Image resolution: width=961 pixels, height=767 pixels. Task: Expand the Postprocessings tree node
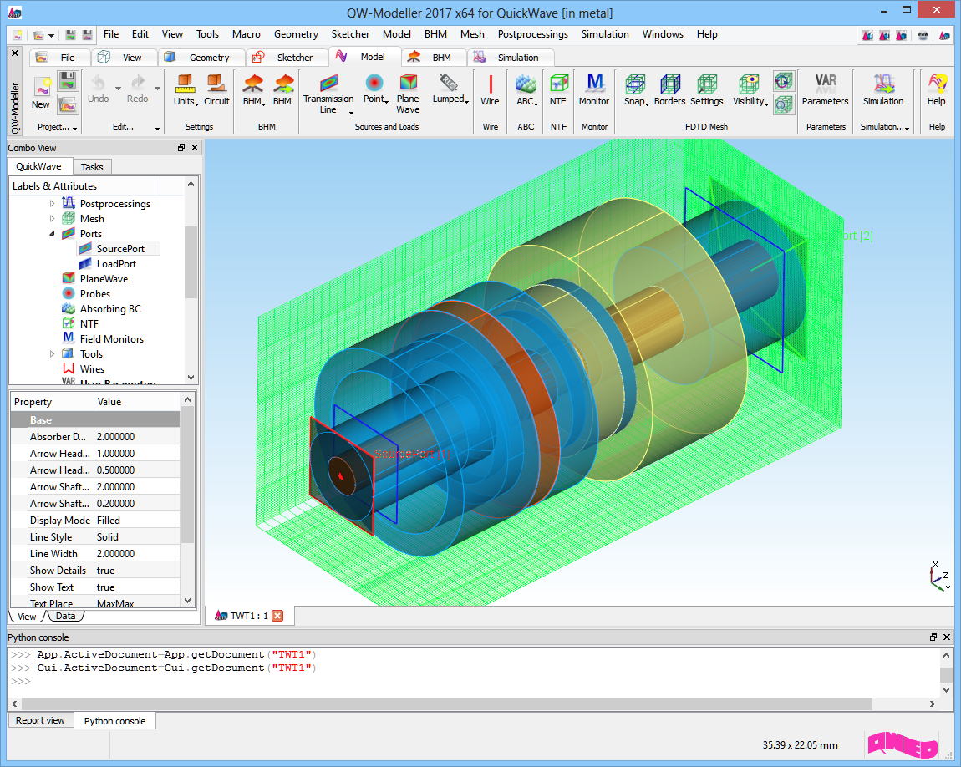pyautogui.click(x=52, y=203)
